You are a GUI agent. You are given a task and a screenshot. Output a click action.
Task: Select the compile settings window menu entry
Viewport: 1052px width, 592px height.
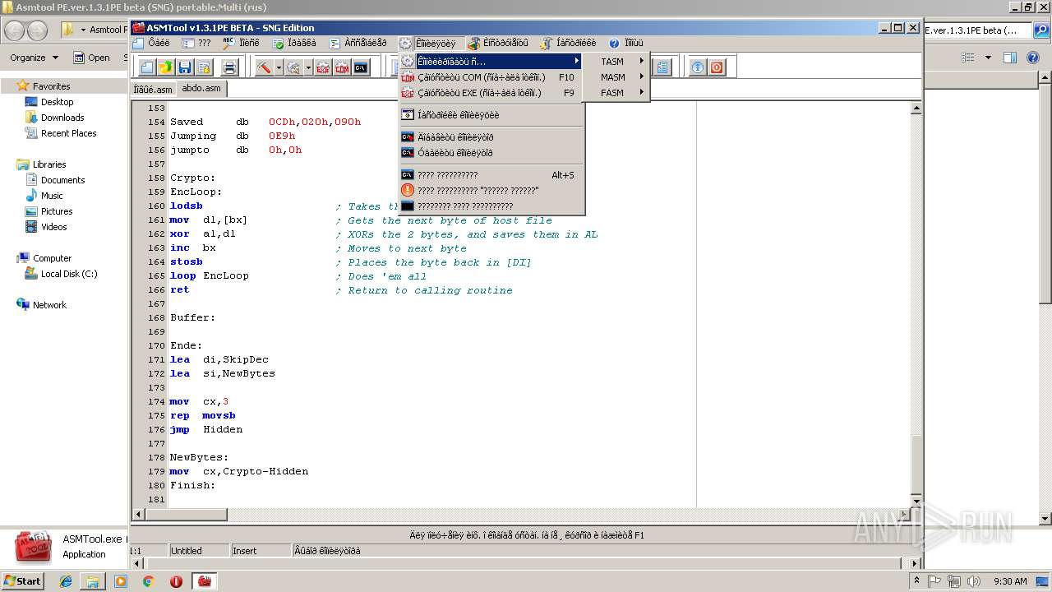coord(491,115)
